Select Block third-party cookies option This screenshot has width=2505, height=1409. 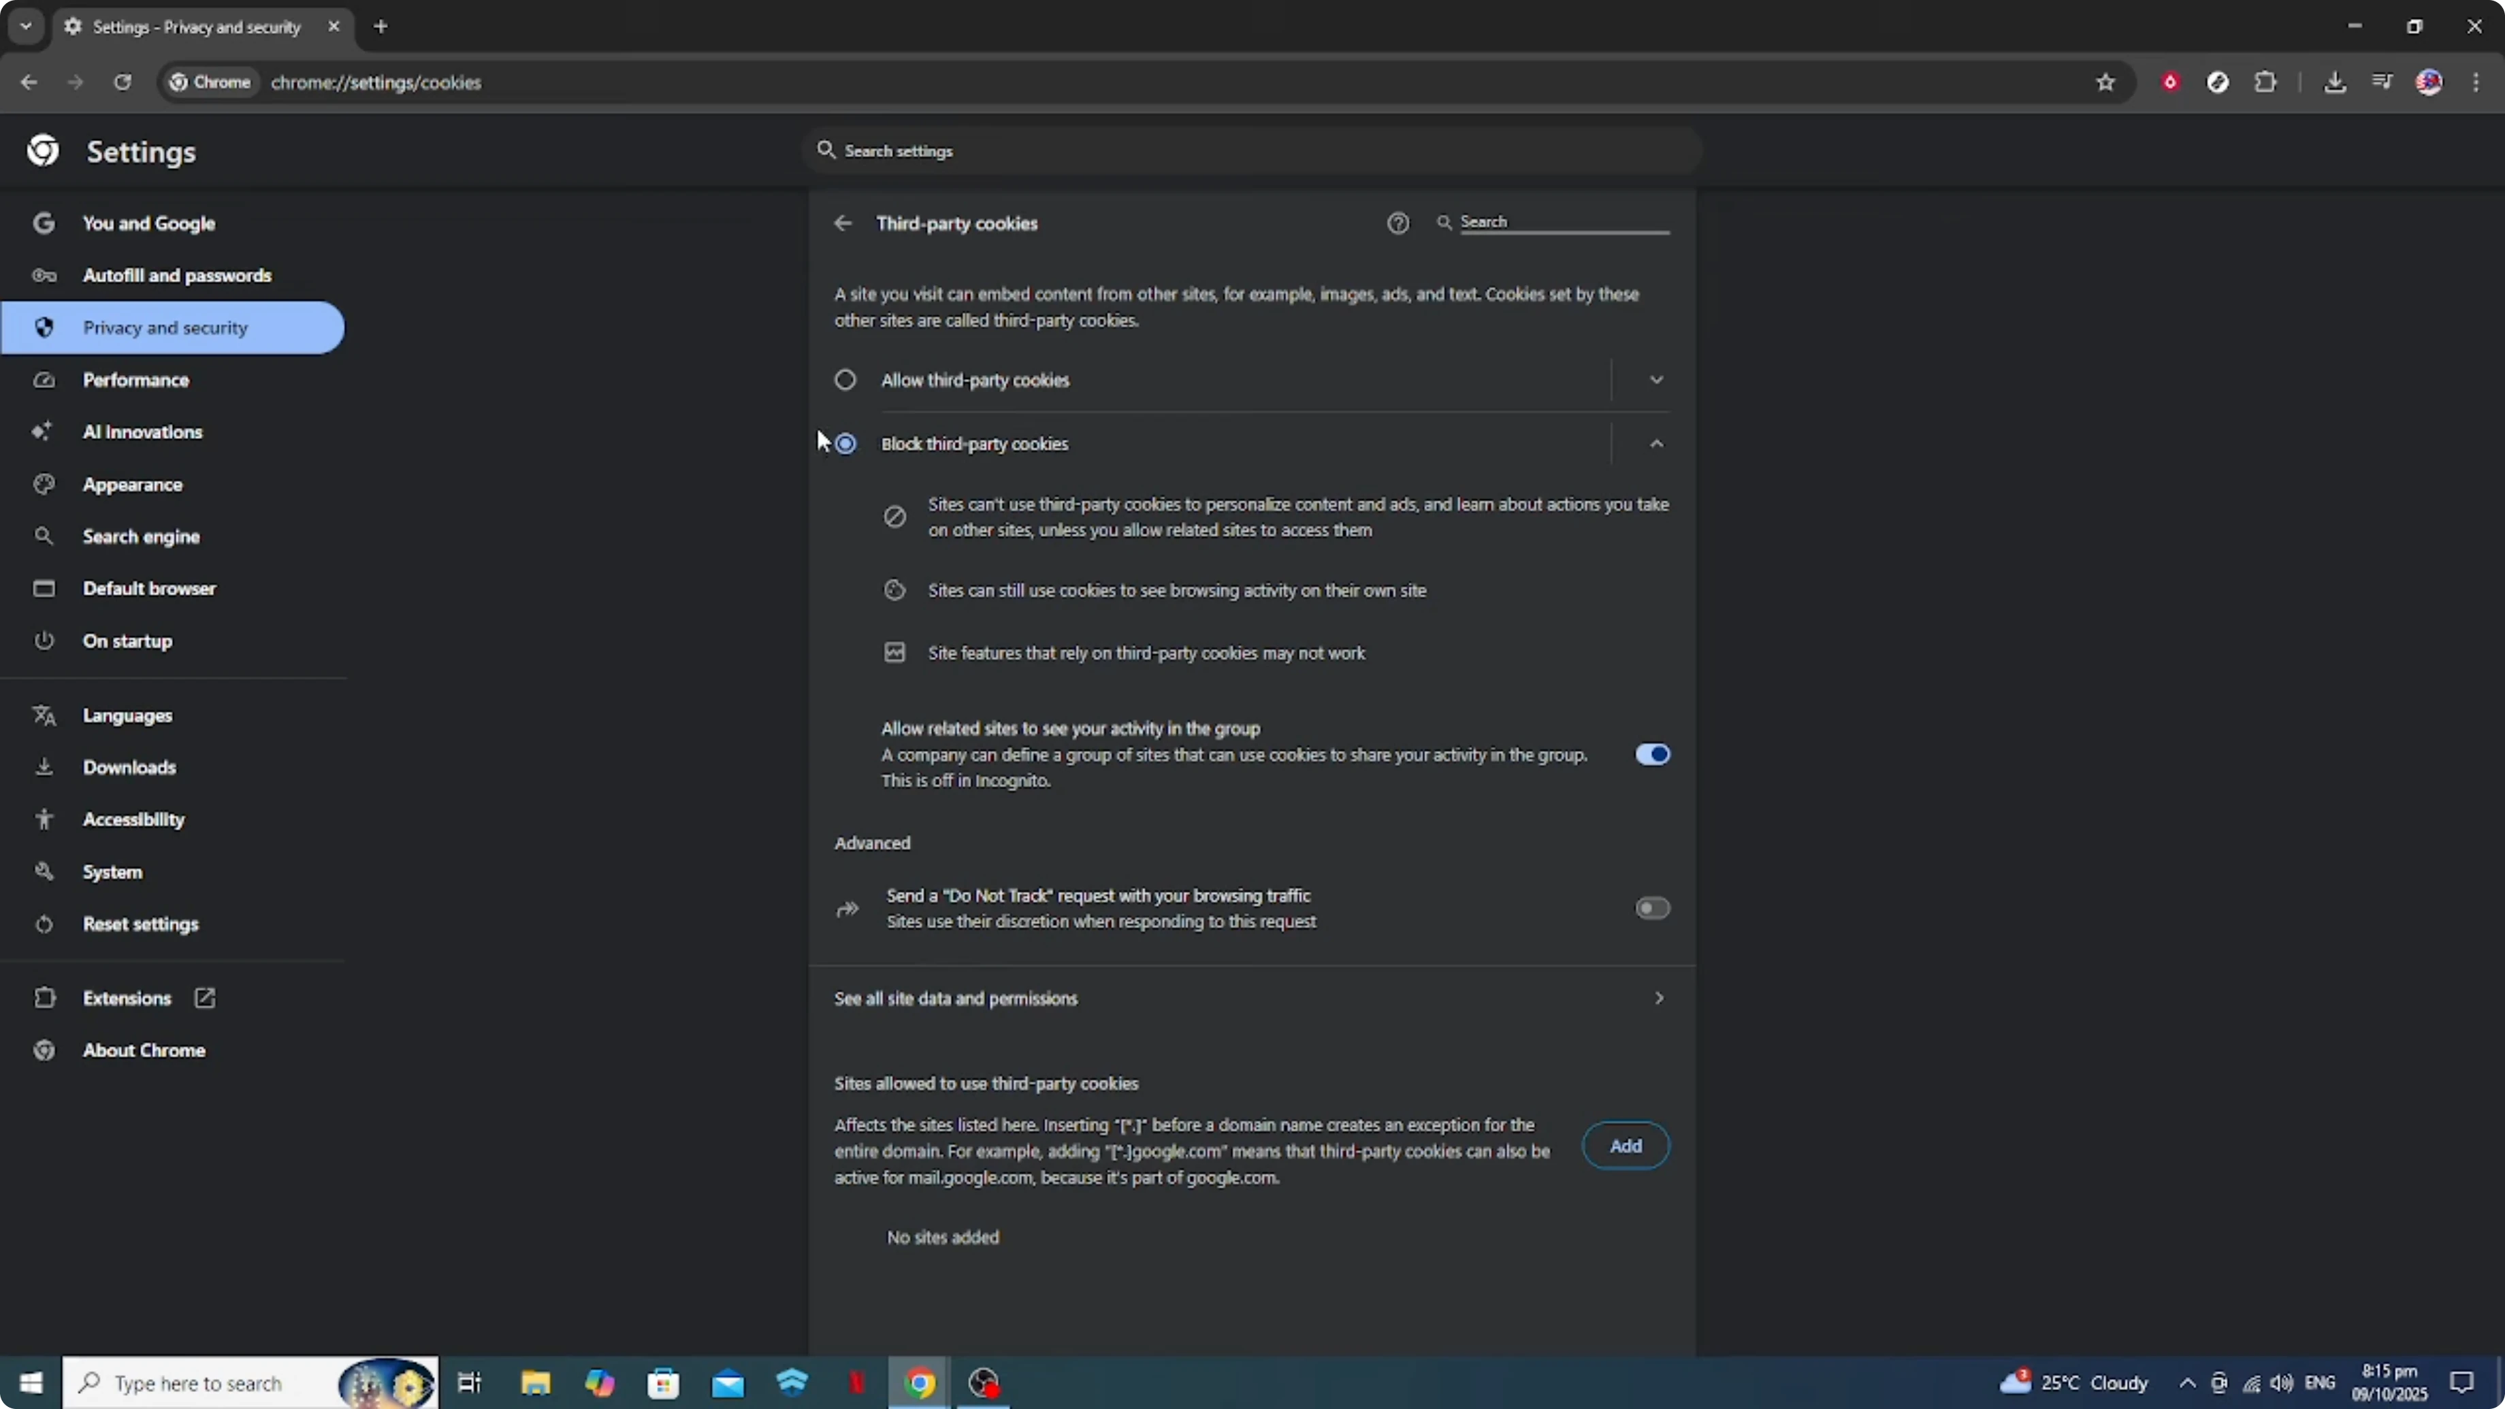coord(845,443)
